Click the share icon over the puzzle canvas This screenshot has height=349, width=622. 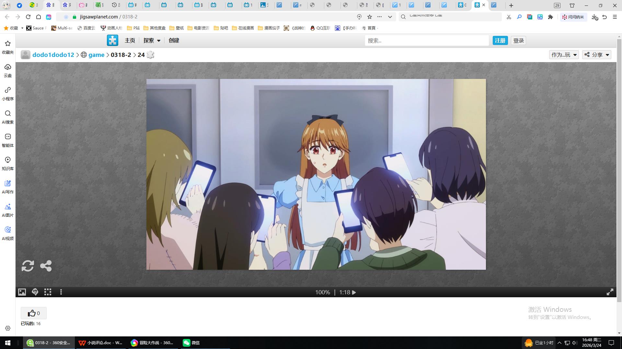pyautogui.click(x=46, y=266)
